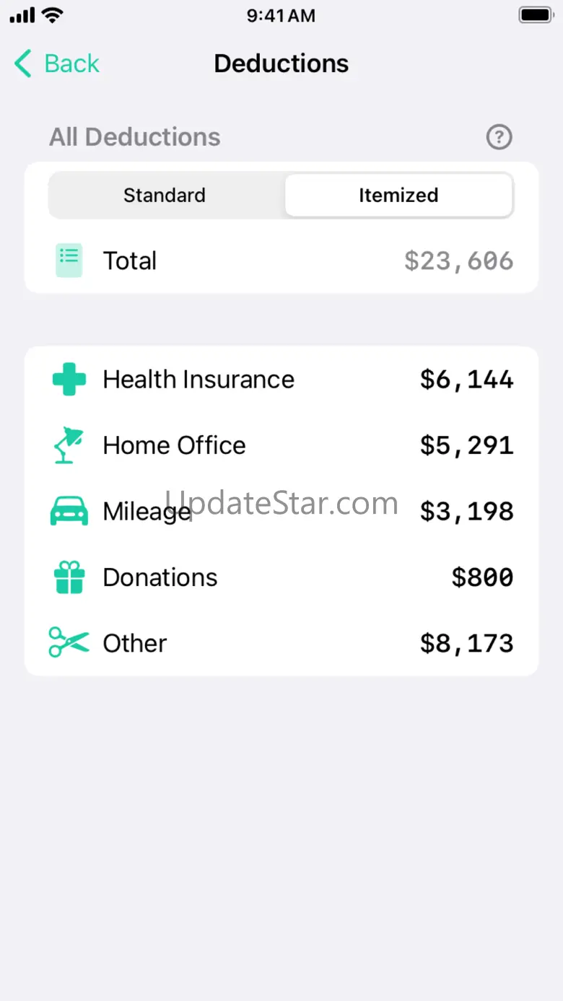Screen dimensions: 563x1001
Task: Tap the scissors Other icon
Action: click(x=69, y=643)
